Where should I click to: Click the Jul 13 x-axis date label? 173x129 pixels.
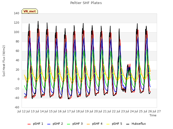click(31, 111)
